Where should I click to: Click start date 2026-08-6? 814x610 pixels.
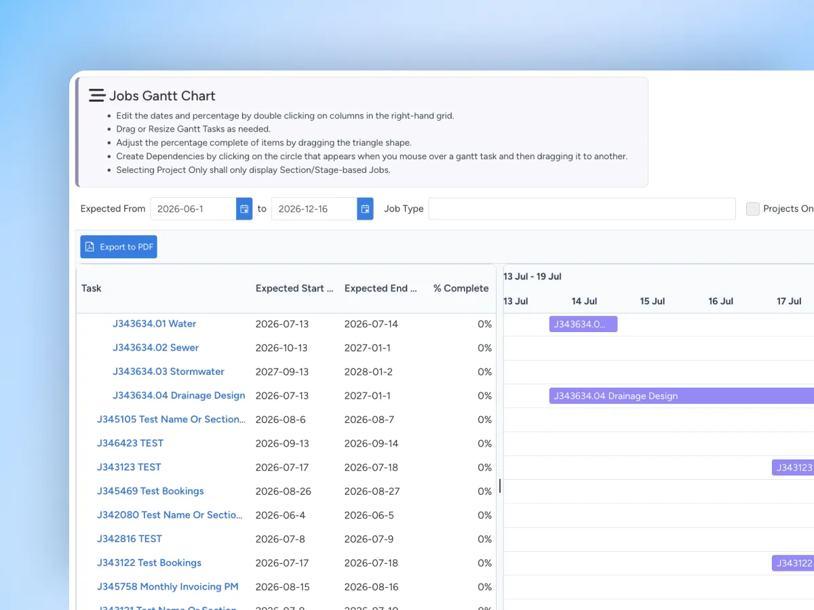(280, 420)
